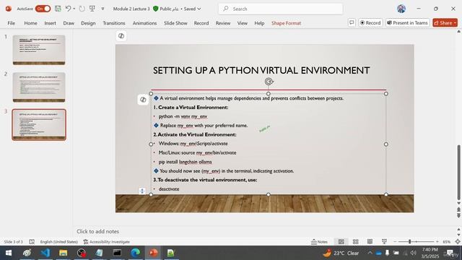Click the Designer icon above the slide
The image size is (462, 260).
point(121,36)
